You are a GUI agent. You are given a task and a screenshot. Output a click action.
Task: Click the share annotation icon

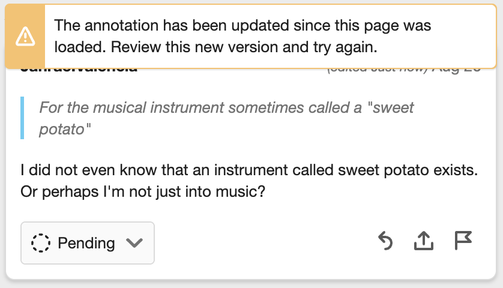[x=424, y=242]
